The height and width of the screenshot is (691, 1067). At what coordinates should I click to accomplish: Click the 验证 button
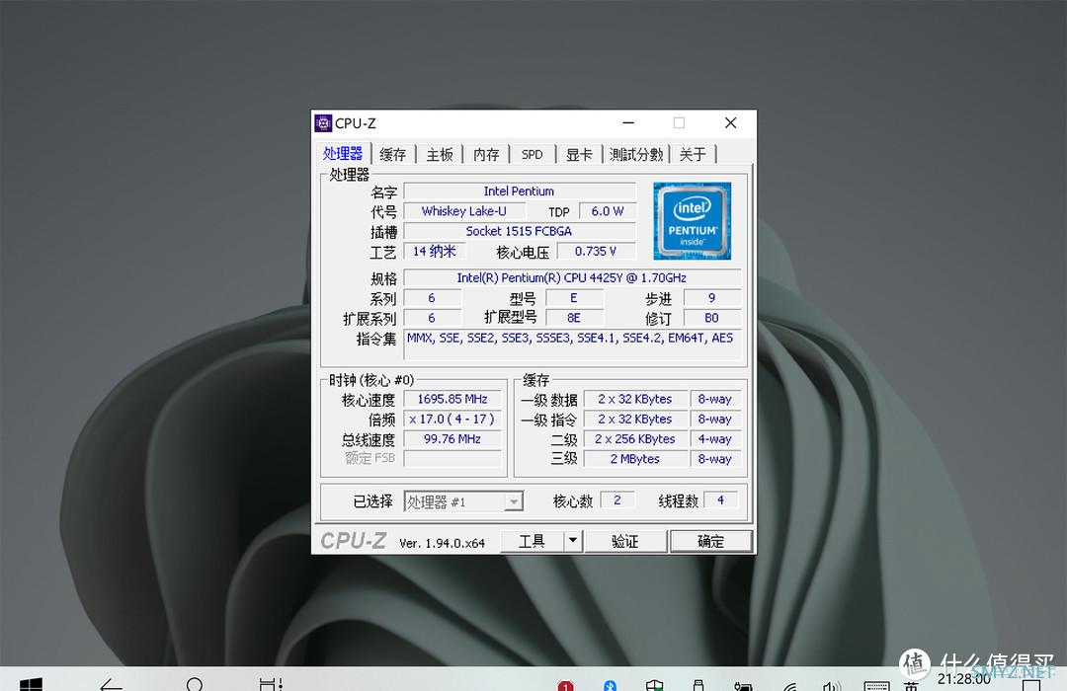[x=625, y=541]
